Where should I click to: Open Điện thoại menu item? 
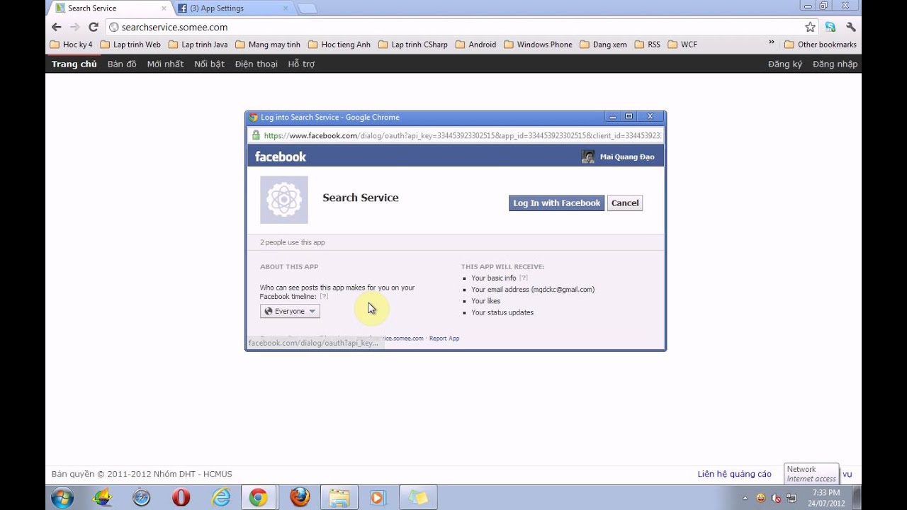pos(257,64)
